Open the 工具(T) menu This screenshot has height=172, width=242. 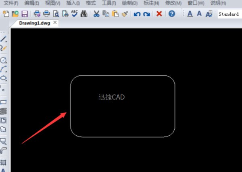click(x=109, y=3)
